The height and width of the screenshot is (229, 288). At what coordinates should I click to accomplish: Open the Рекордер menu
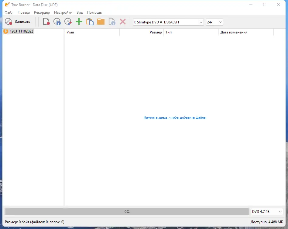point(42,12)
